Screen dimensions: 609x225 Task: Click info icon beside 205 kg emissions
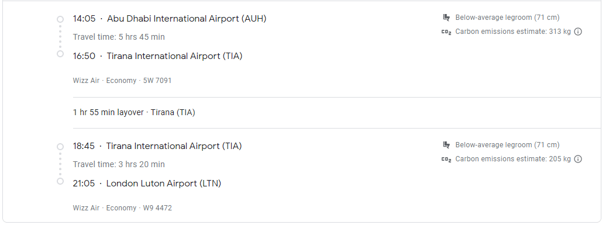click(578, 159)
